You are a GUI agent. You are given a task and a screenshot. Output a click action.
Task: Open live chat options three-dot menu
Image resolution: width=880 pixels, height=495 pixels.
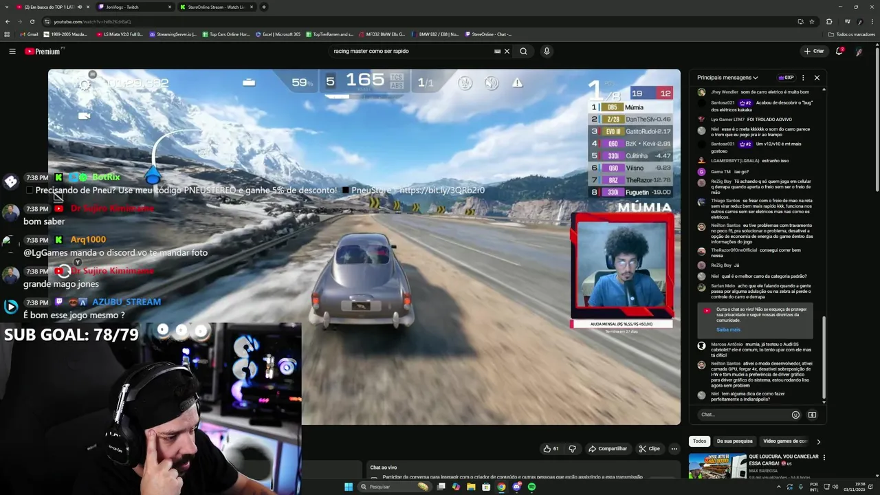point(803,78)
